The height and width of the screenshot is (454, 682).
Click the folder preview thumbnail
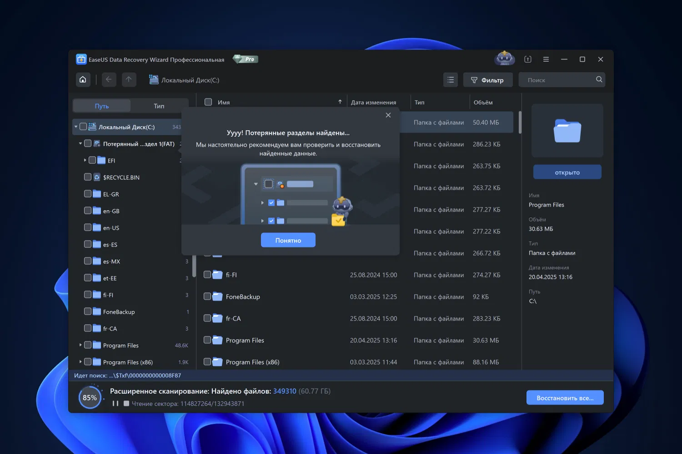pyautogui.click(x=567, y=131)
